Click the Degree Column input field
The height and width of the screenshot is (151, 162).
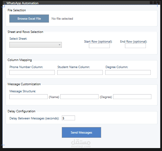point(128,73)
